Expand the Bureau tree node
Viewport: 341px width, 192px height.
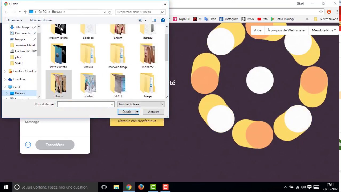click(7, 93)
